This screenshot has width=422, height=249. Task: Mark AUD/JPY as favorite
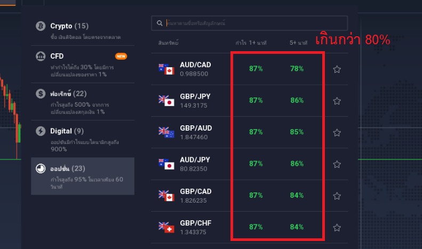point(337,164)
